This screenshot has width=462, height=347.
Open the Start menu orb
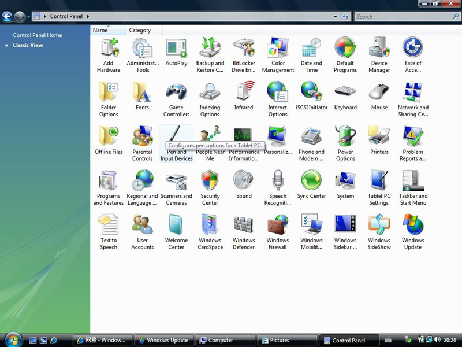[13, 339]
